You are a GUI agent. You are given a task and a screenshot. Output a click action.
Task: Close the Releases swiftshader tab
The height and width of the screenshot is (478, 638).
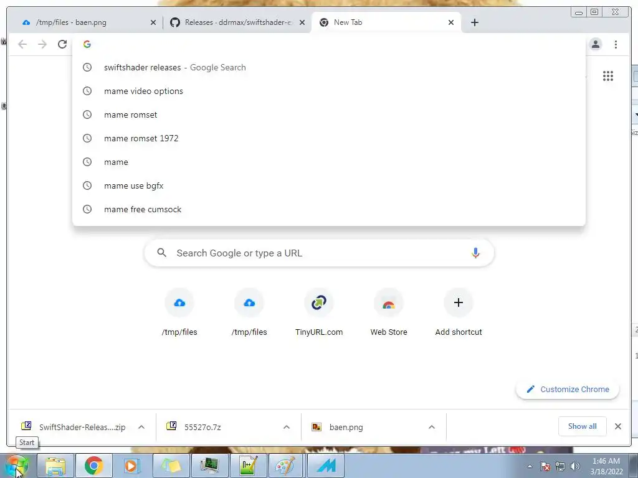(302, 22)
